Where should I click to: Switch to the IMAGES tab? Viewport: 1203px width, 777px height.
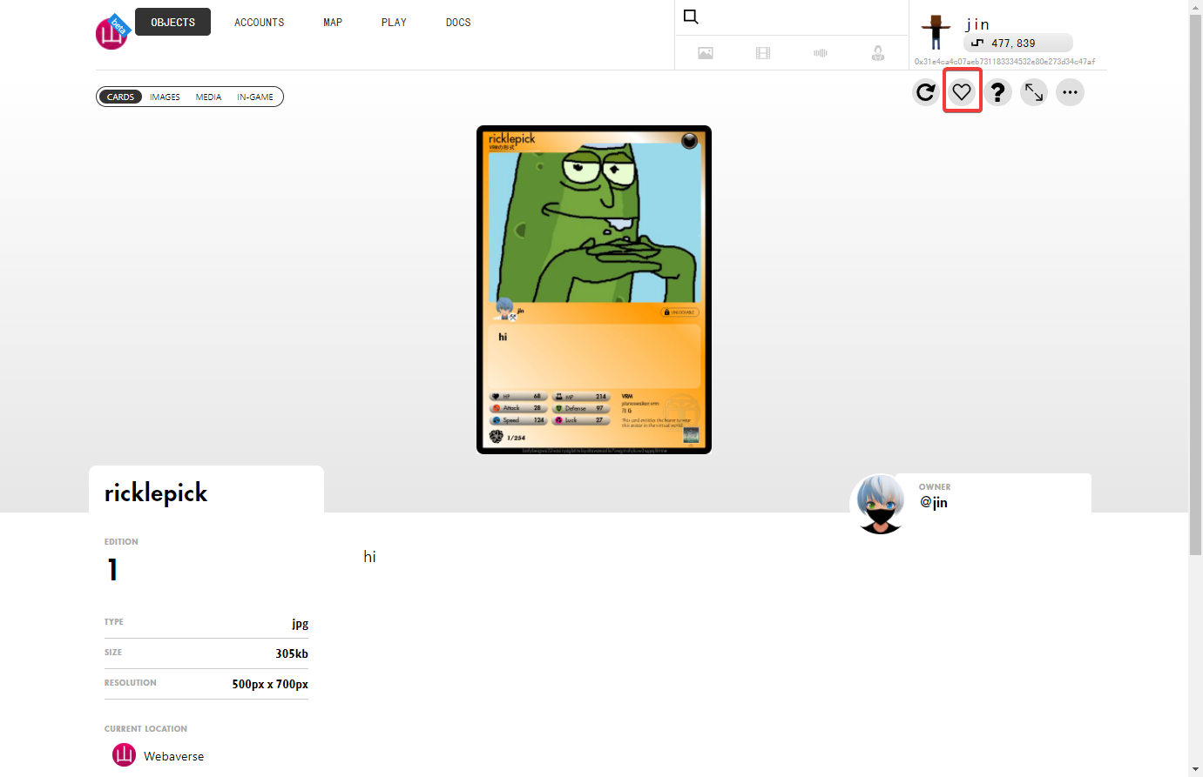point(165,97)
